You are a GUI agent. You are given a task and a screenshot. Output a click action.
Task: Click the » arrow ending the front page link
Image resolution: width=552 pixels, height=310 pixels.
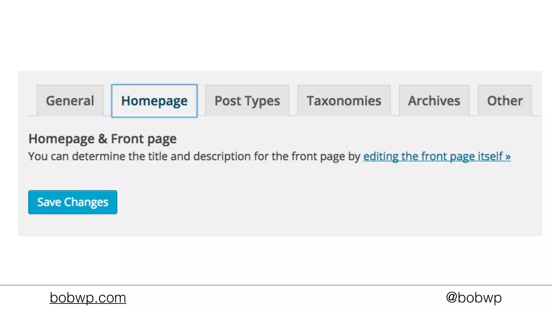[x=508, y=157]
